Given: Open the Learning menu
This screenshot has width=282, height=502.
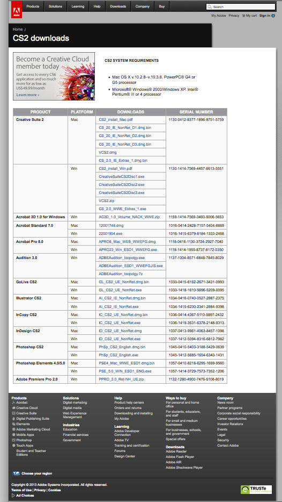Looking at the screenshot, I should pyautogui.click(x=78, y=6).
